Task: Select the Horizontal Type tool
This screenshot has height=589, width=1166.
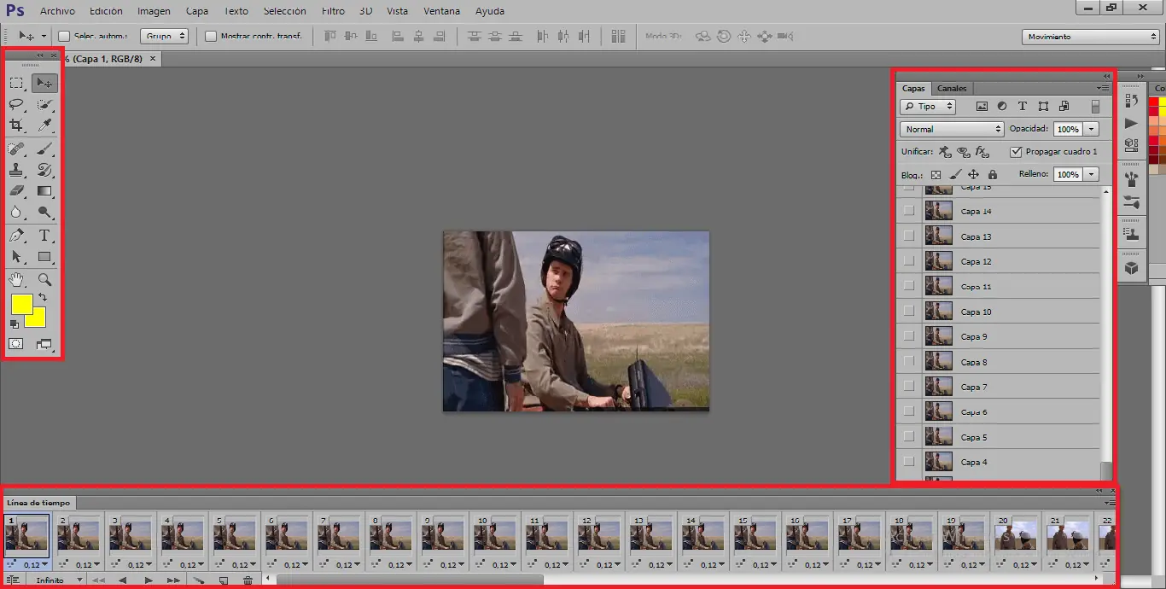Action: pyautogui.click(x=44, y=236)
